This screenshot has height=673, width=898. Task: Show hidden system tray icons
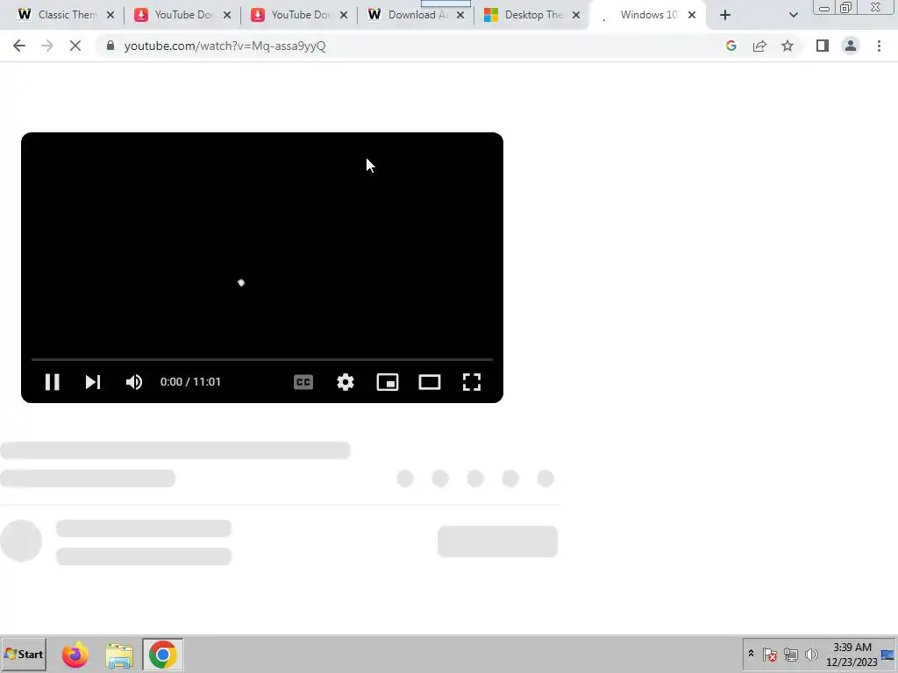[x=751, y=654]
